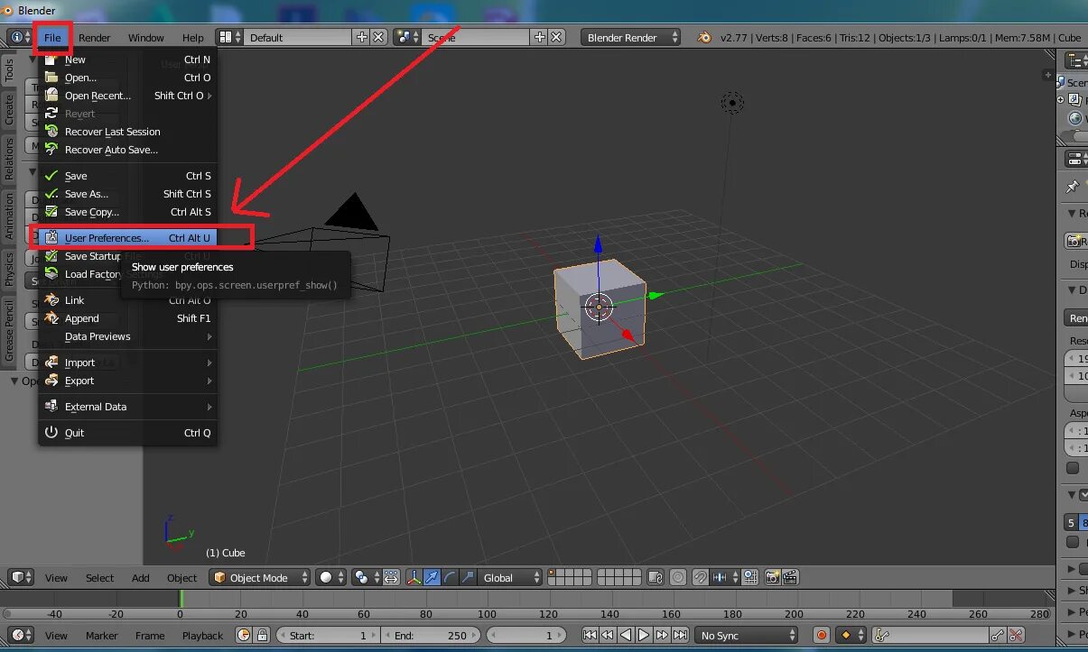Enable the rotate manipulator arc
1088x652 pixels.
click(450, 577)
